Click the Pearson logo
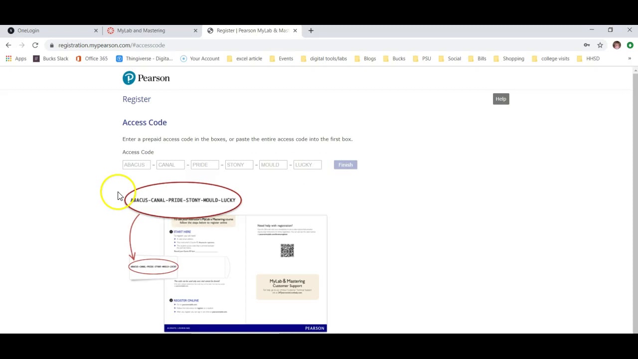 (x=146, y=78)
